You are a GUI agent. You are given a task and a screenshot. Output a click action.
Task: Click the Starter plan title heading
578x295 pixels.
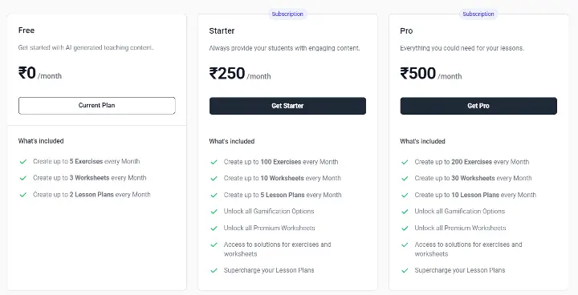(222, 31)
